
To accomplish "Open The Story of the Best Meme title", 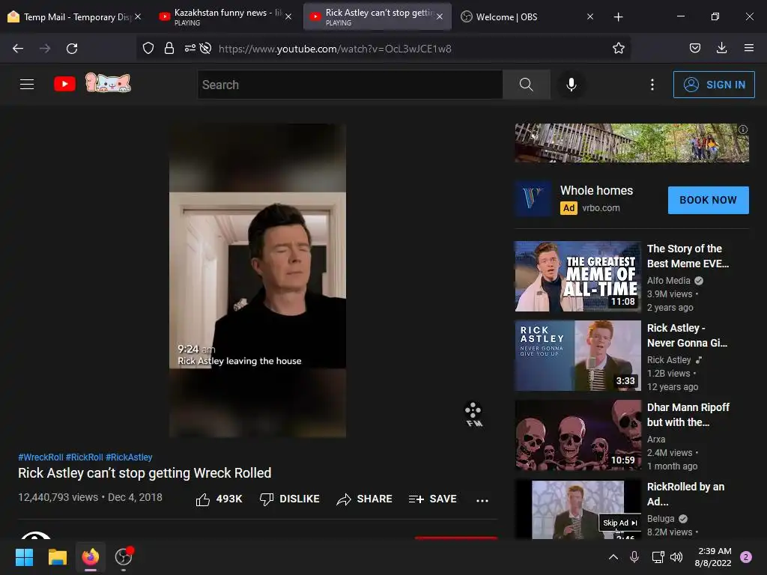I will (x=688, y=256).
